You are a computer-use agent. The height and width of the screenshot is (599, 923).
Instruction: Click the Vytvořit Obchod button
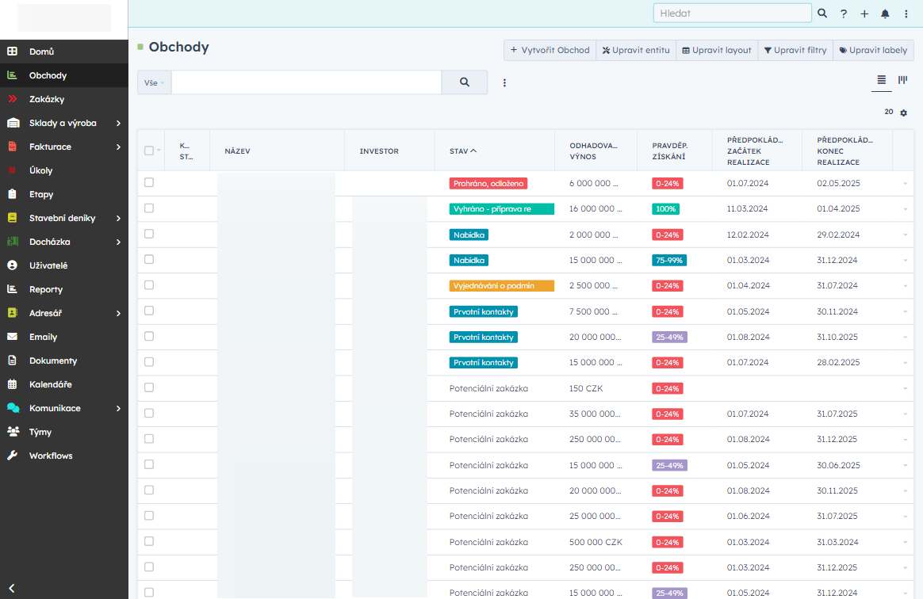pos(550,50)
